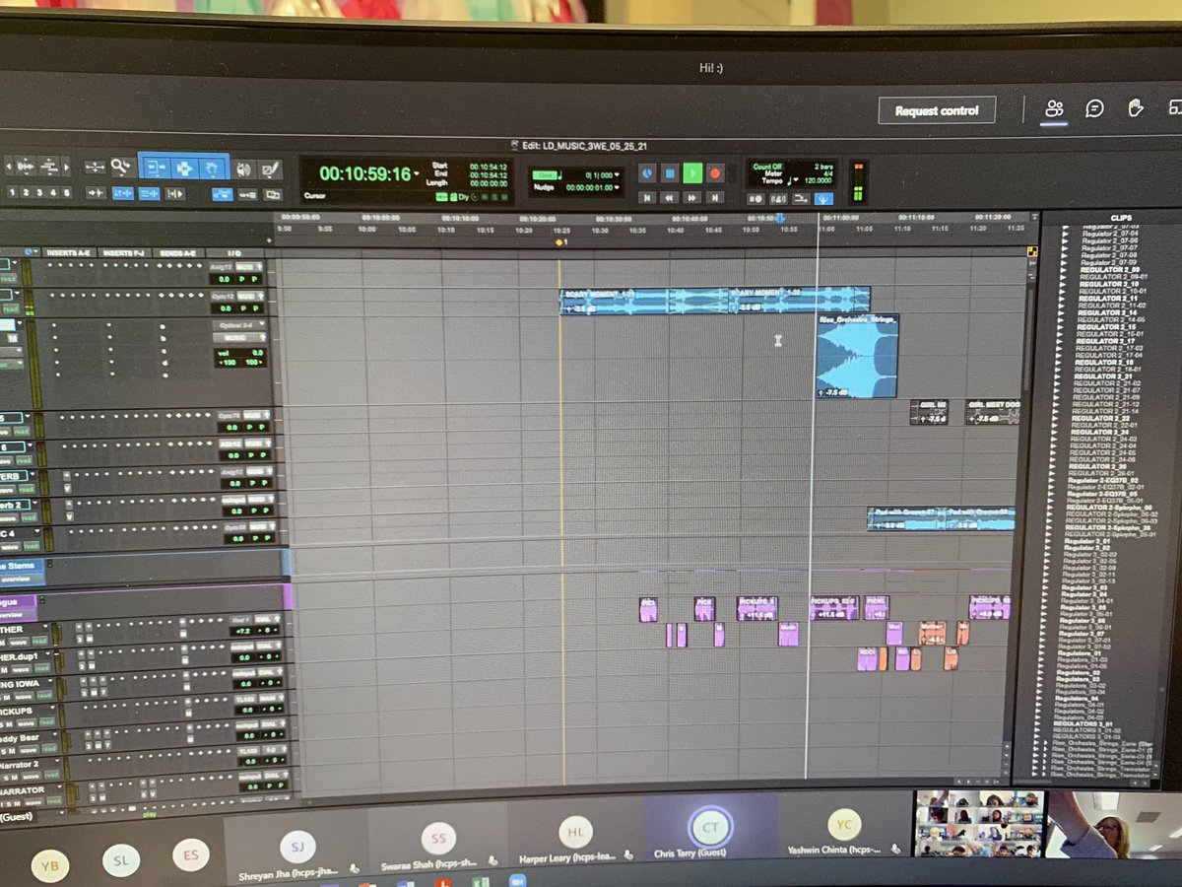
Task: Click the vol 0.0 volume field
Action: click(241, 352)
